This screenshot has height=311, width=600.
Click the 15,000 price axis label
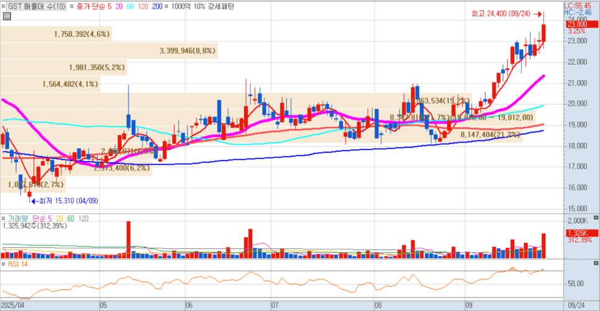point(578,208)
